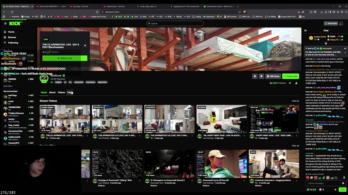Open Happy New Year Kick Lore thumbnail
348x195 pixels.
coord(274,119)
